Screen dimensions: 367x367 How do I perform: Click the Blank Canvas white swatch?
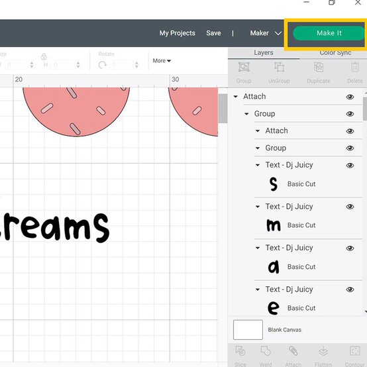[248, 330]
